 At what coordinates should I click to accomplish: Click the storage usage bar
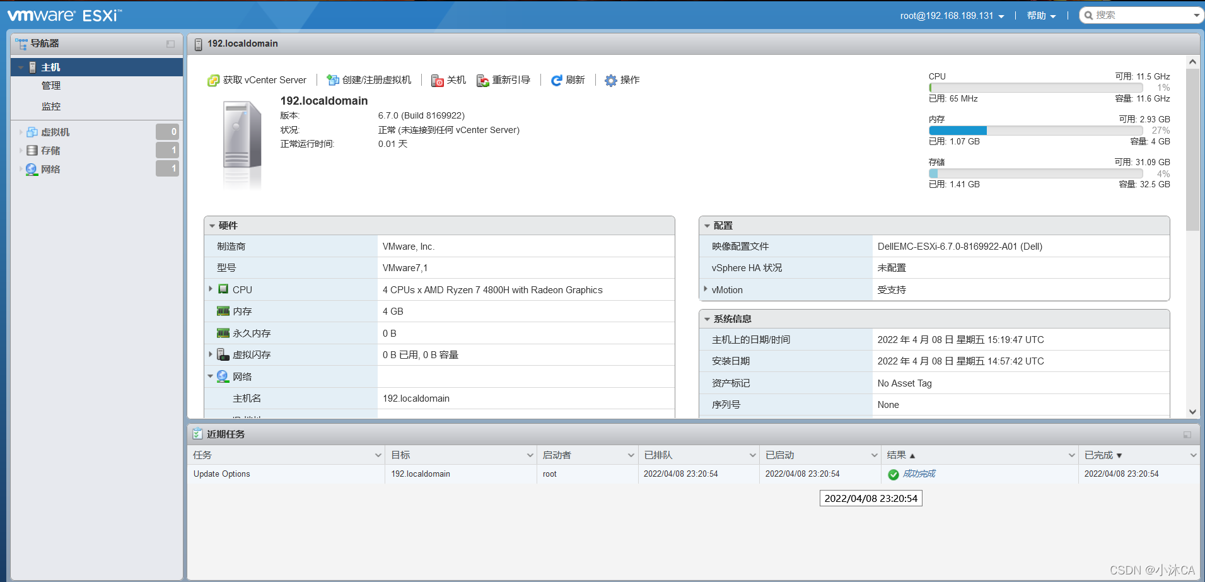pyautogui.click(x=1036, y=173)
